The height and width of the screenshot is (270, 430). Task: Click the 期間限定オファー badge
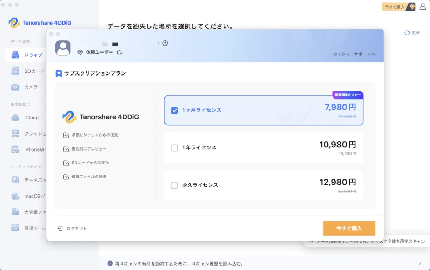(348, 95)
